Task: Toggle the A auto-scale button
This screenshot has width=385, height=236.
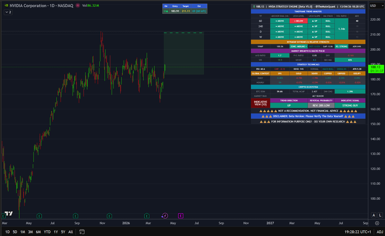Action: (x=374, y=215)
